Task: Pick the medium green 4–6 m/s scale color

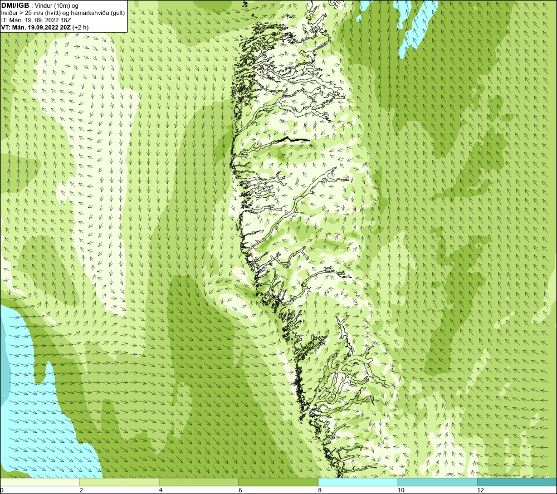Action: (199, 482)
